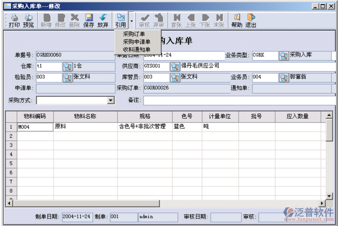Click the grid's vertical scrollbar down arrow
This screenshot has width=338, height=226.
pyautogui.click(x=329, y=196)
